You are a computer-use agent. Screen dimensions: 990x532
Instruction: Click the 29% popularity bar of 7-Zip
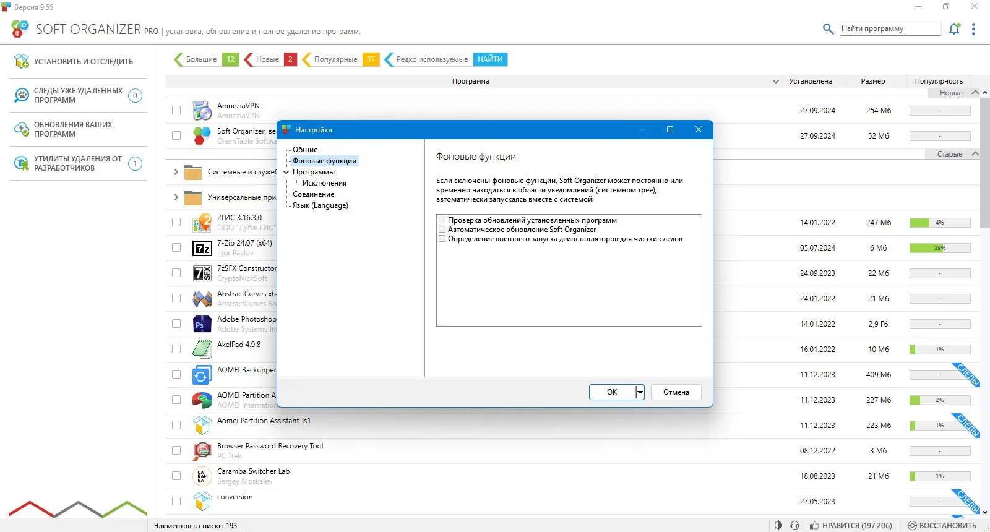(x=940, y=248)
